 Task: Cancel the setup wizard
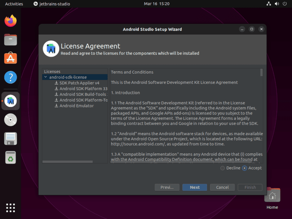point(222,187)
